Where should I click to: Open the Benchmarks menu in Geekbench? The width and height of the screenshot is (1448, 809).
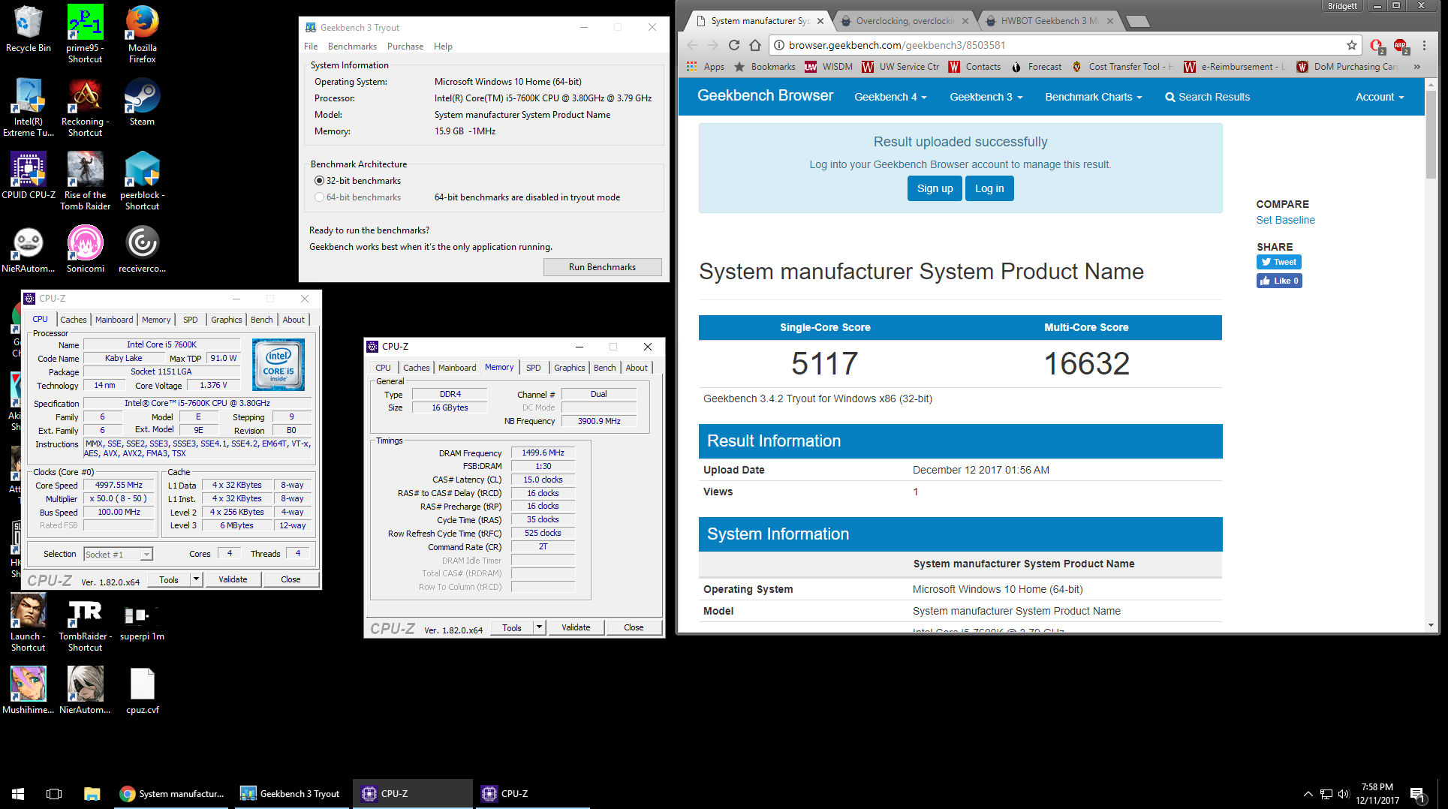[352, 47]
